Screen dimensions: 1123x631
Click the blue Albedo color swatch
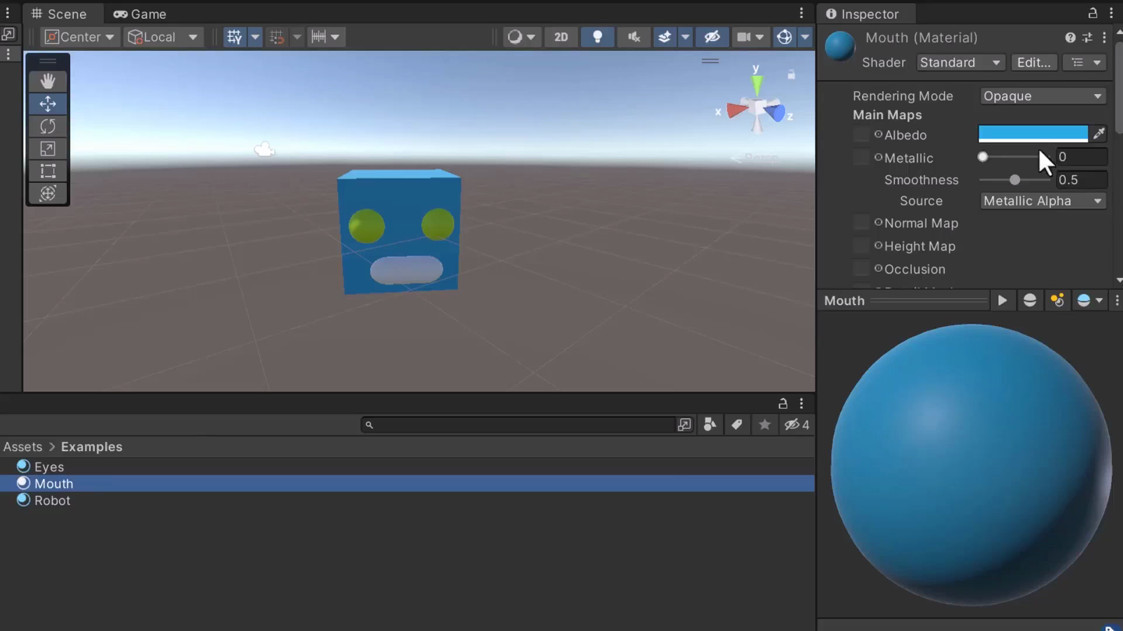tap(1032, 134)
